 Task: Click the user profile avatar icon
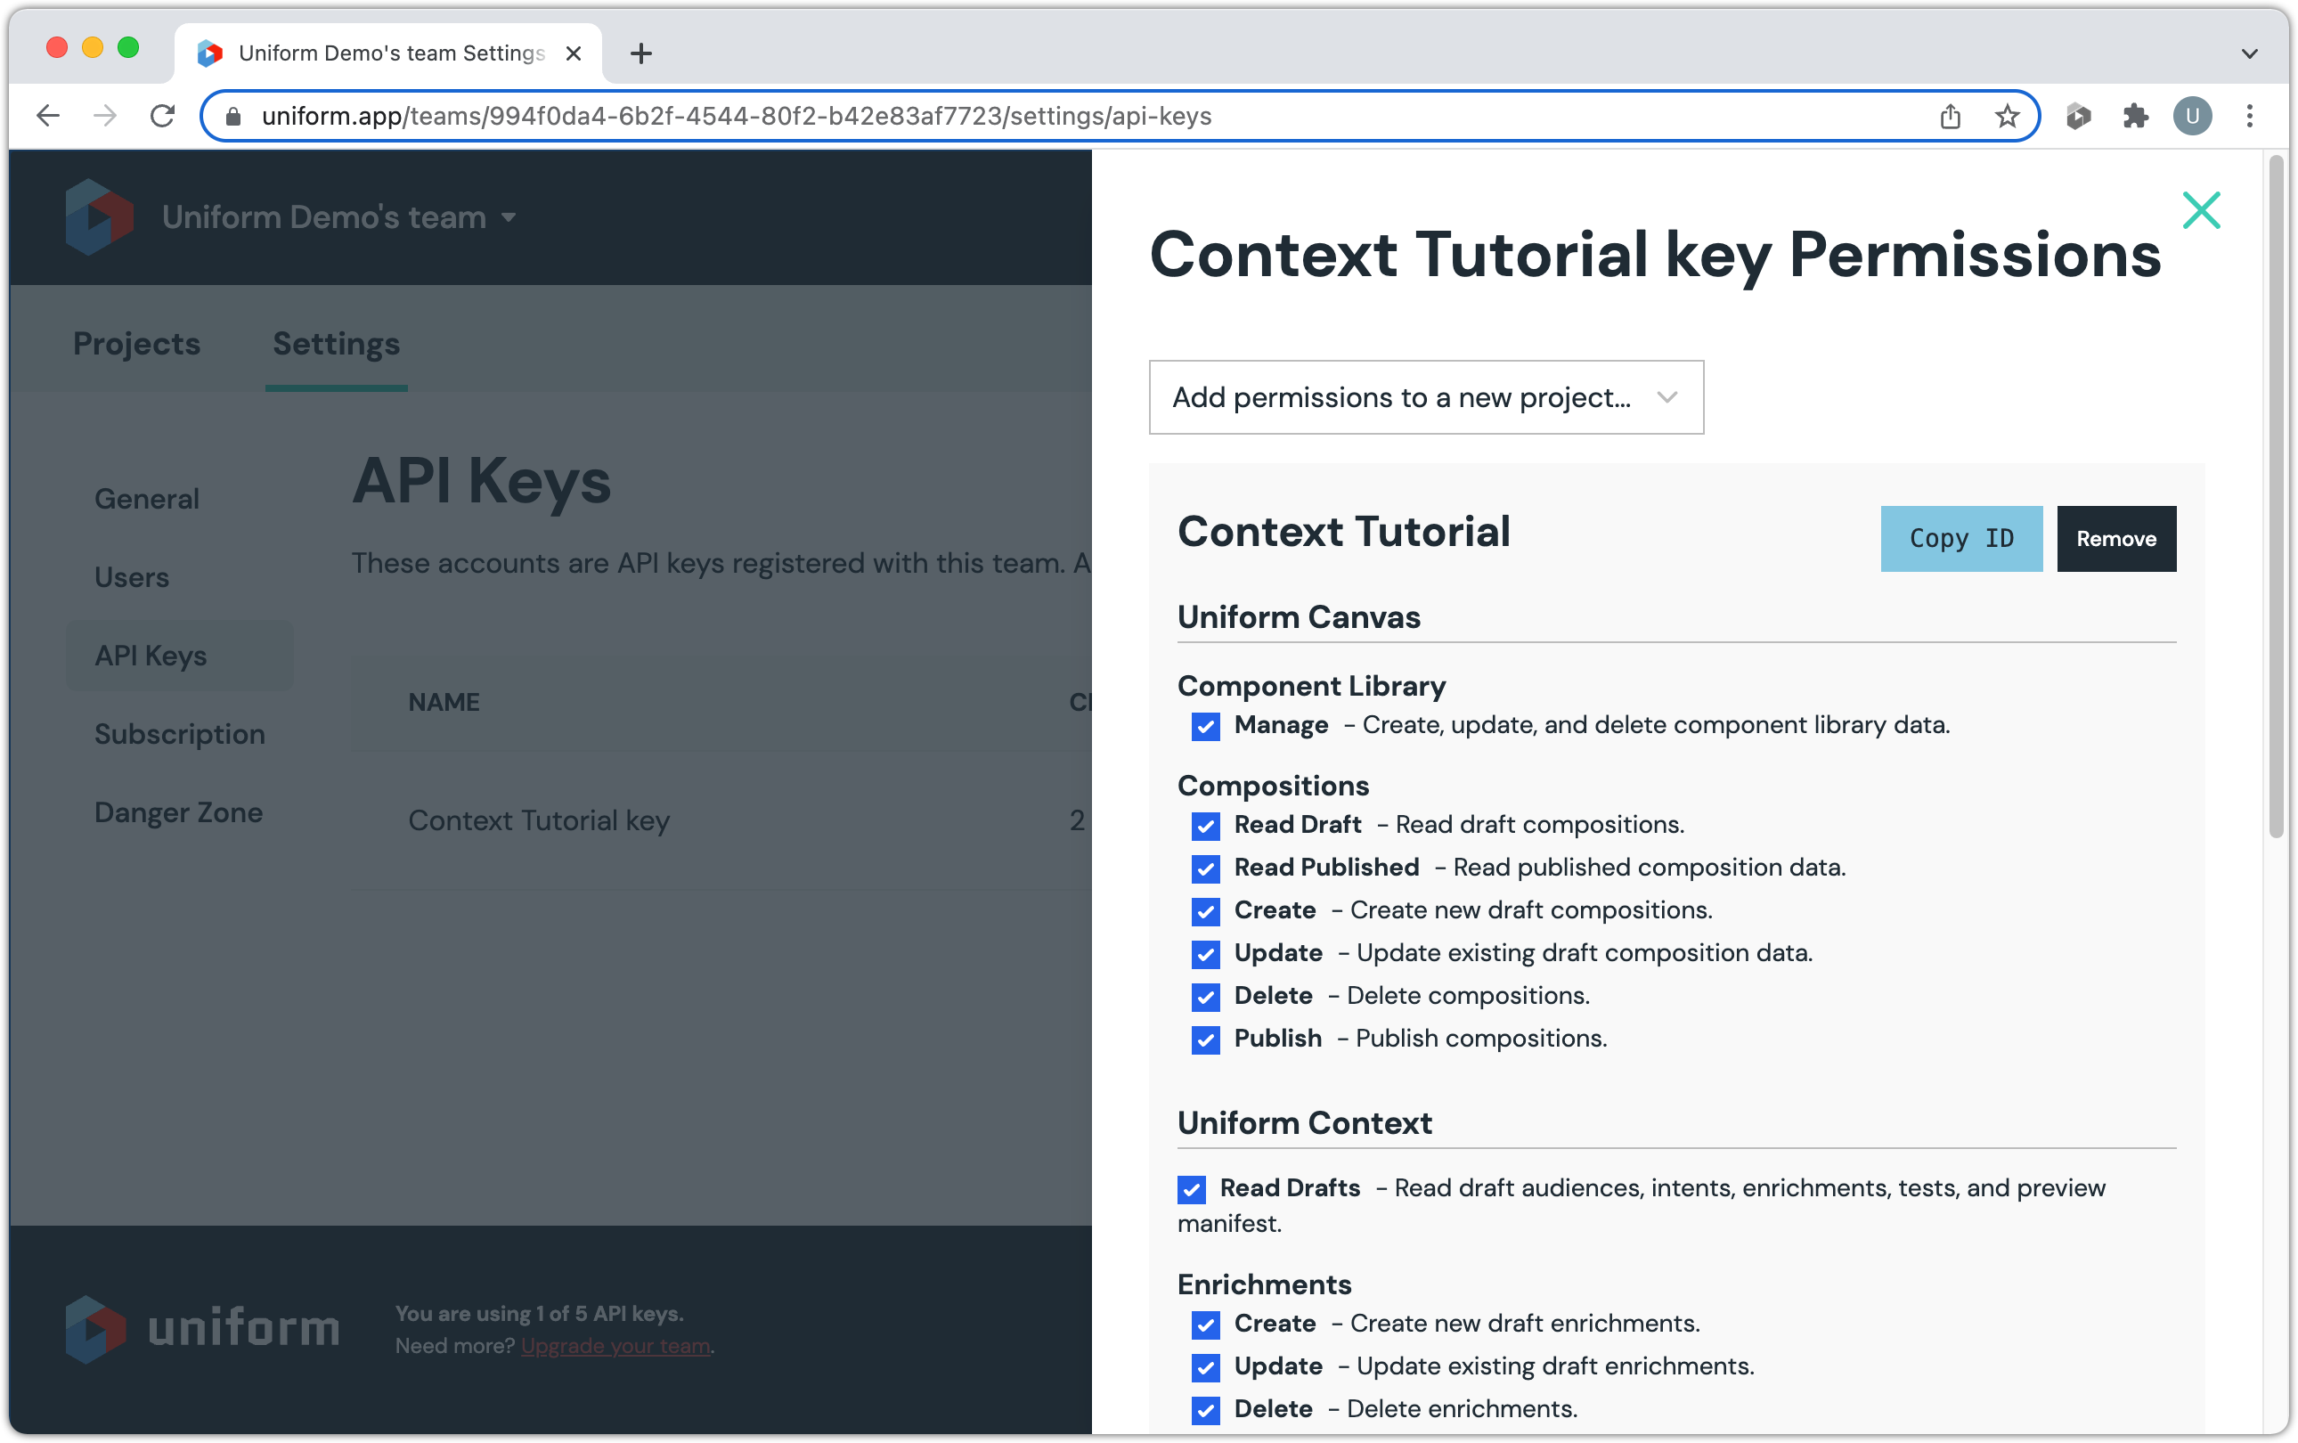pos(2192,117)
